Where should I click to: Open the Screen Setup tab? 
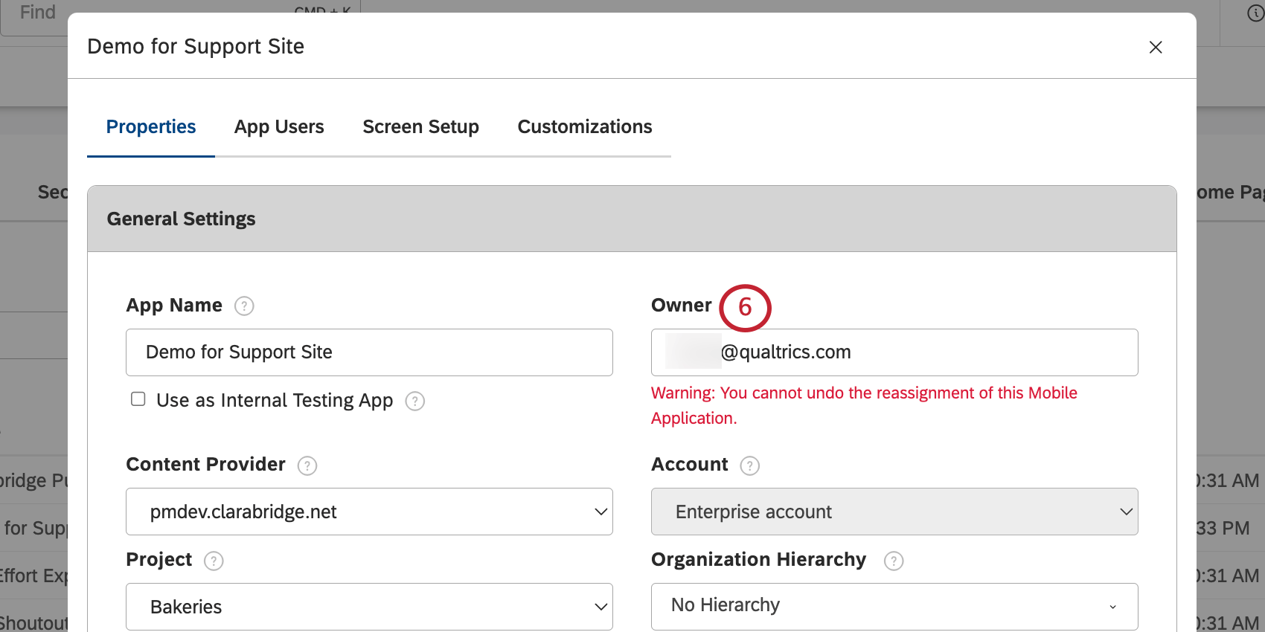[x=420, y=127]
